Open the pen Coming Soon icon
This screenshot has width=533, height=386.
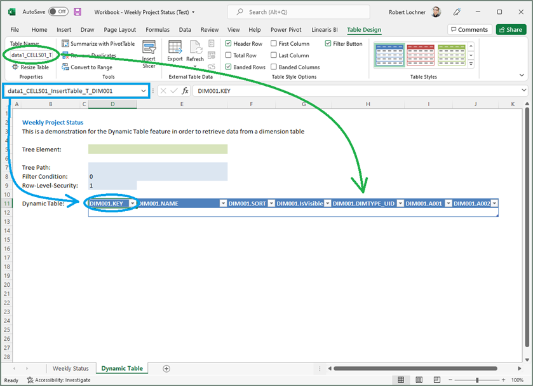[x=457, y=12]
